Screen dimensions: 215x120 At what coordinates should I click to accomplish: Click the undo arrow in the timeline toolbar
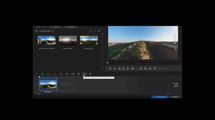pyautogui.click(x=48, y=74)
